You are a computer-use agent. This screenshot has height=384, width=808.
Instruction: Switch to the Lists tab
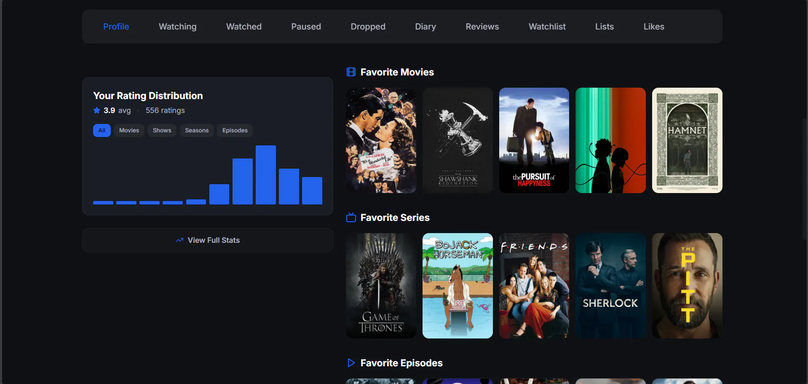click(x=604, y=27)
